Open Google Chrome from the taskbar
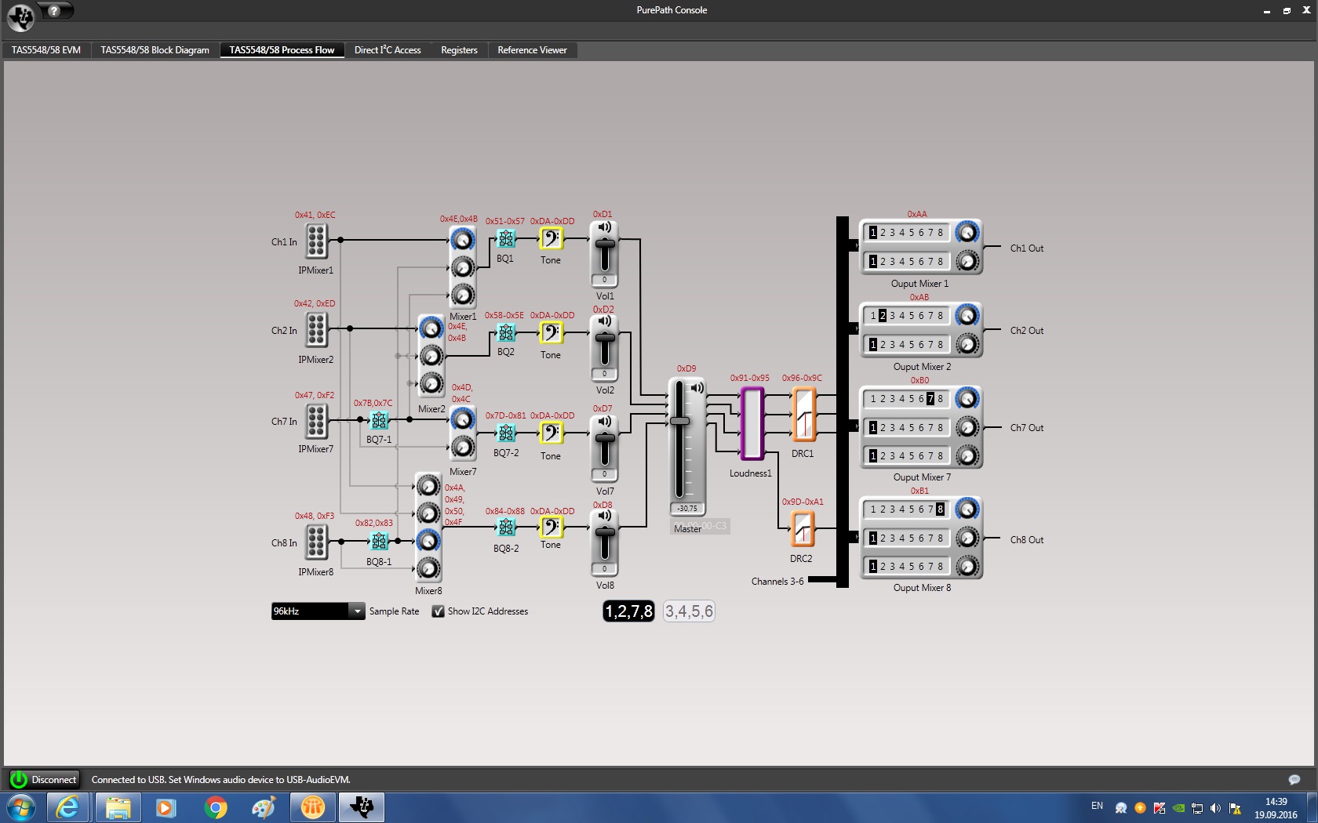The width and height of the screenshot is (1318, 823). pos(215,807)
